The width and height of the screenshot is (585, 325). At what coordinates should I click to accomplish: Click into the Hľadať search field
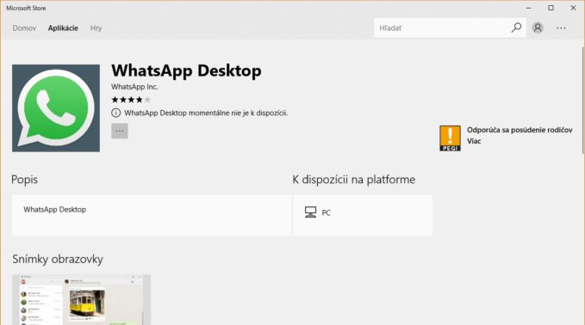tap(442, 28)
